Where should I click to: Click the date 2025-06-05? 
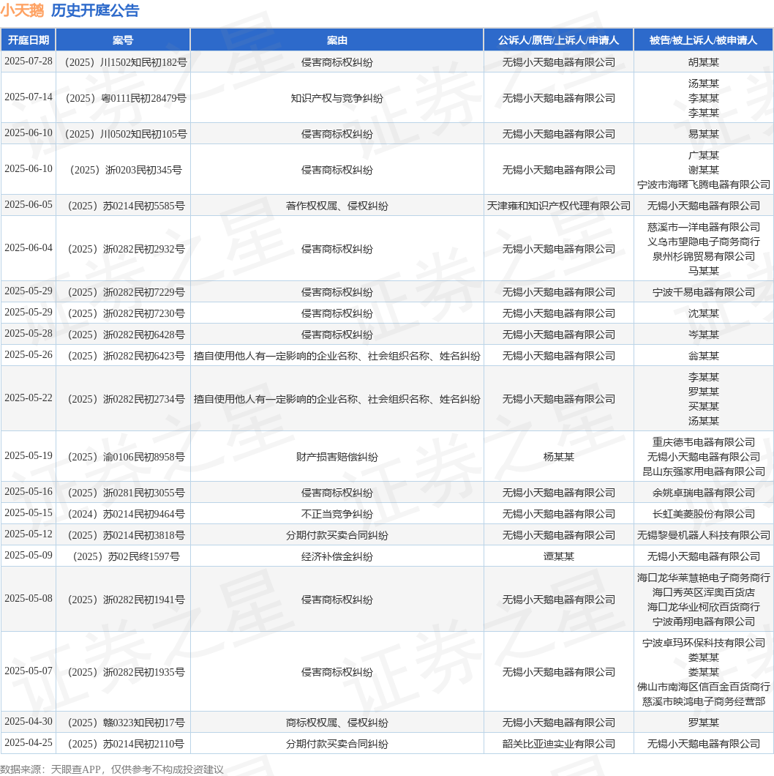(x=29, y=205)
